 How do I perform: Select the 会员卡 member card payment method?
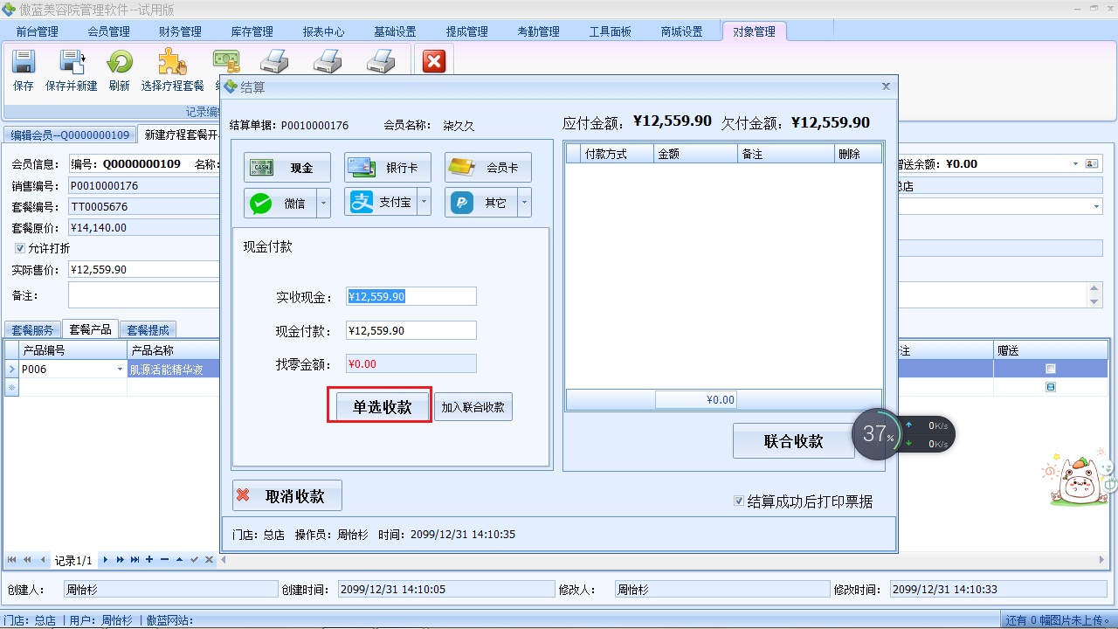click(487, 167)
